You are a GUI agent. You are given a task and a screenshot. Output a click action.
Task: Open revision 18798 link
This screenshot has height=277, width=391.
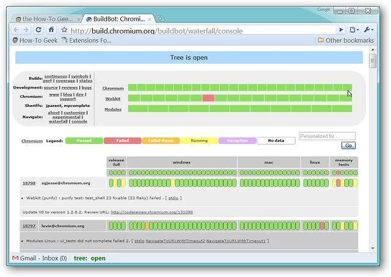click(x=29, y=183)
